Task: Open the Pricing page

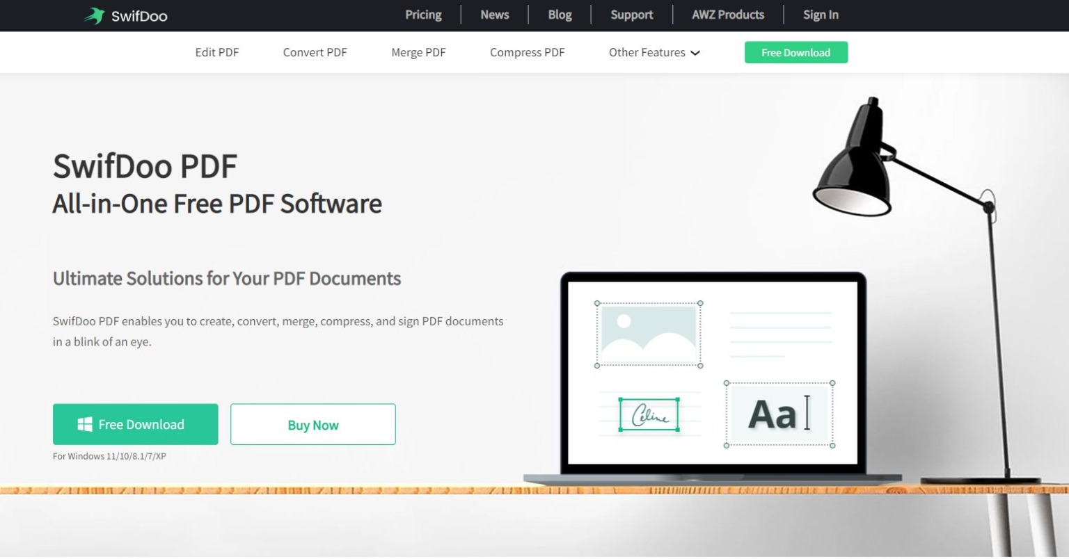Action: click(423, 15)
